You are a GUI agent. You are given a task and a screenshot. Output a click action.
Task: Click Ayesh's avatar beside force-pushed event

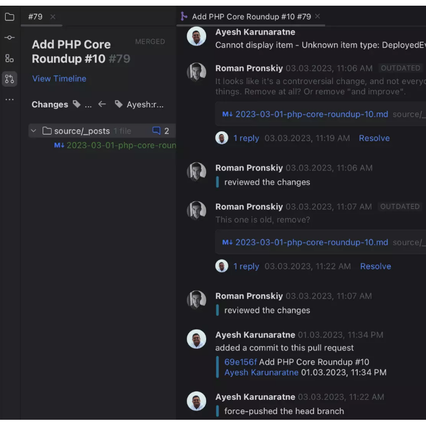[197, 403]
